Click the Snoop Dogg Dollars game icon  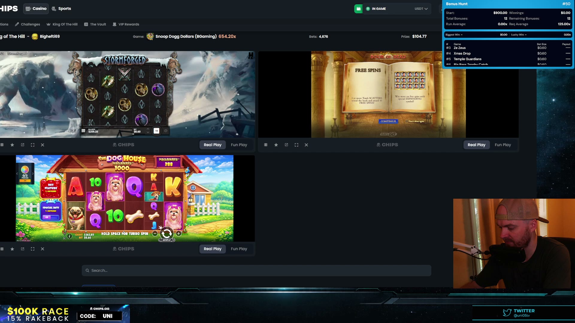tap(150, 36)
